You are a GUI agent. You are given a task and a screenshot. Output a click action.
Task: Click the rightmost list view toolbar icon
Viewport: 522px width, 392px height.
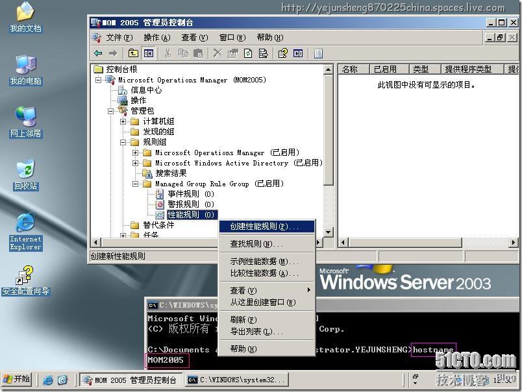[318, 53]
